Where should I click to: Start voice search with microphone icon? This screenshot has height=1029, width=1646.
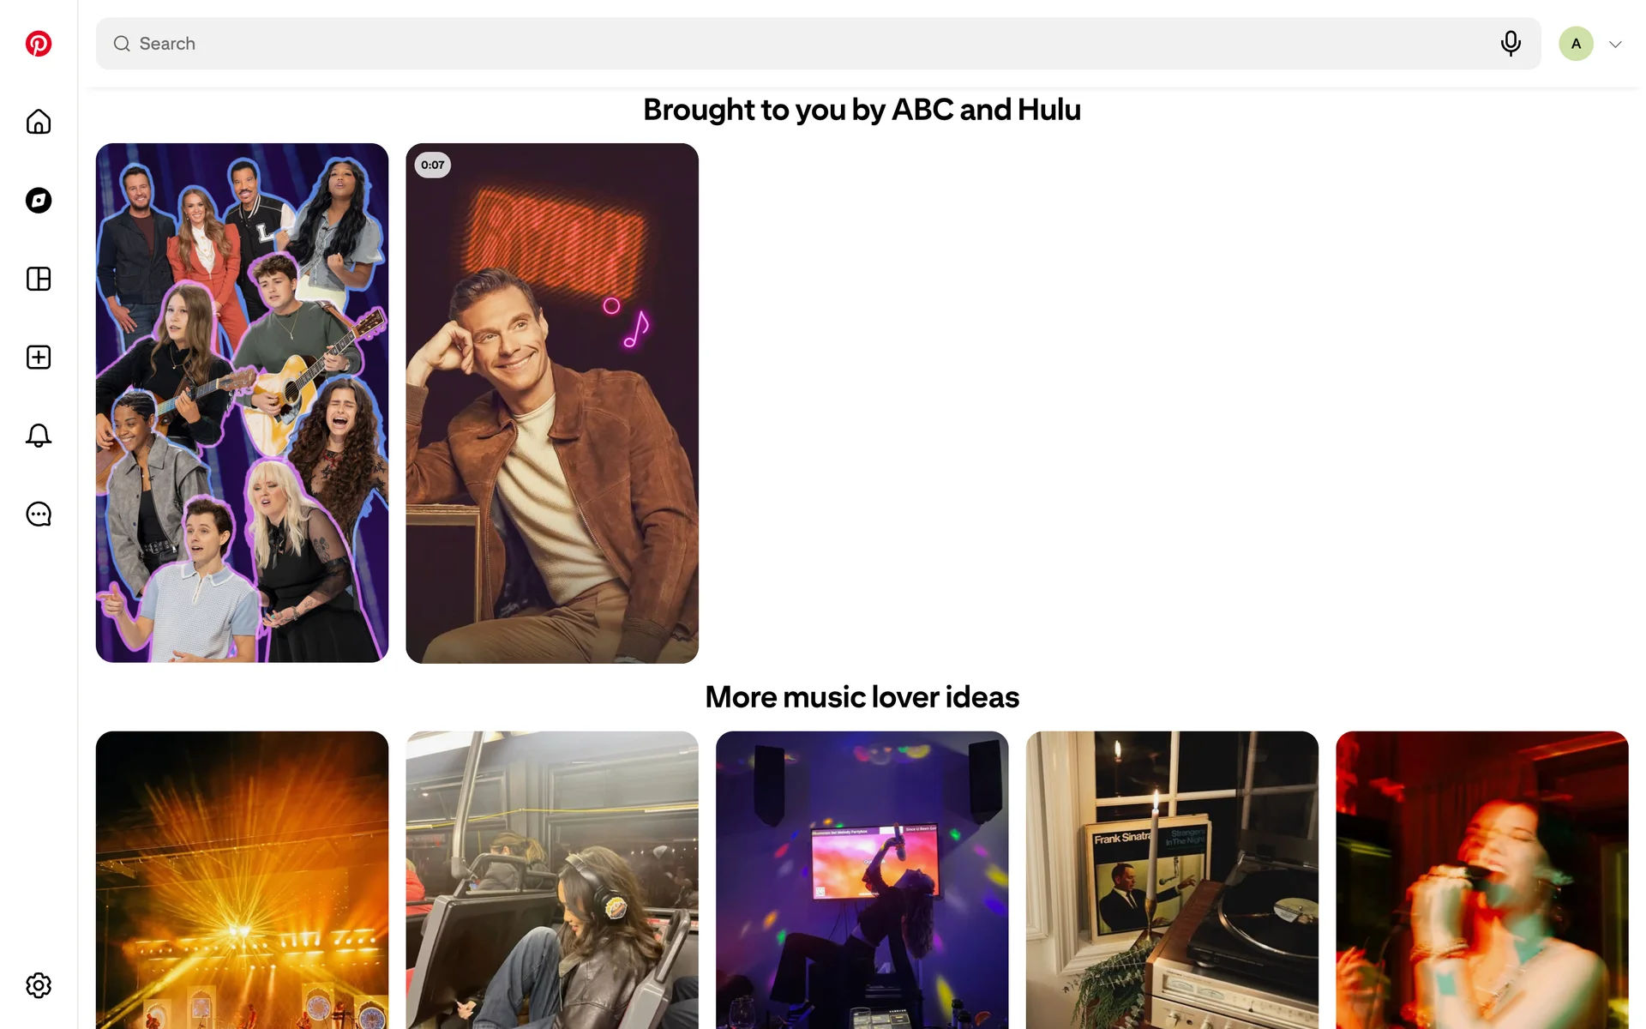click(x=1511, y=44)
